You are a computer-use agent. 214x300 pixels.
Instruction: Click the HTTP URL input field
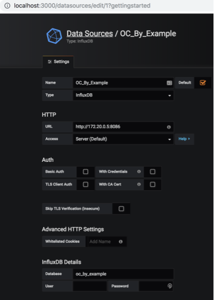coord(123,126)
